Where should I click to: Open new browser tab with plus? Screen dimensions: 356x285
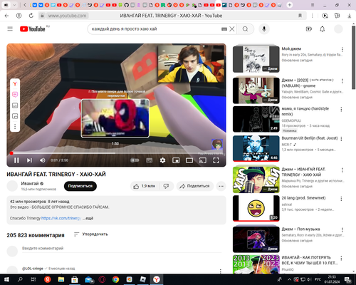tap(290, 5)
